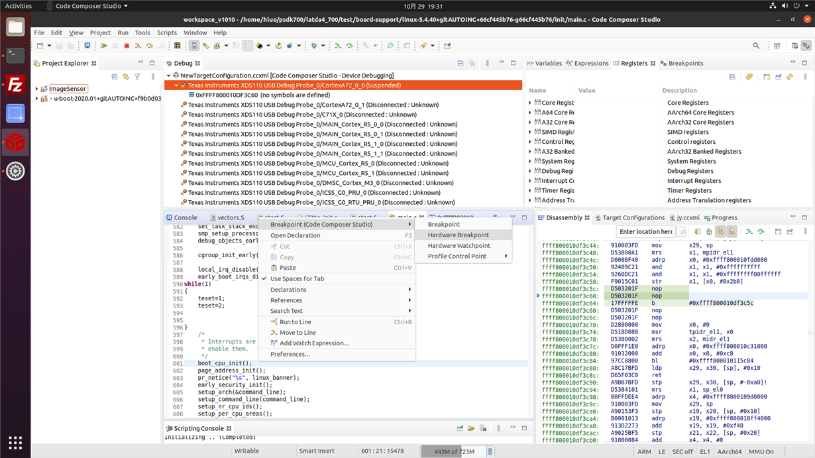Toggle the Use Spaces for Tab option
815x458 pixels.
click(297, 278)
